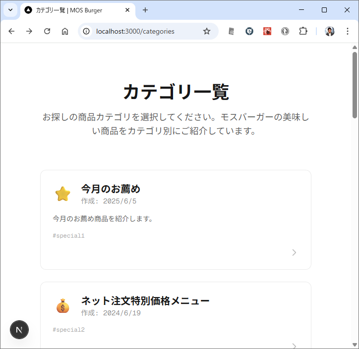The height and width of the screenshot is (349, 359).
Task: Click the star icon on 今月のお薦め card
Action: tap(63, 194)
